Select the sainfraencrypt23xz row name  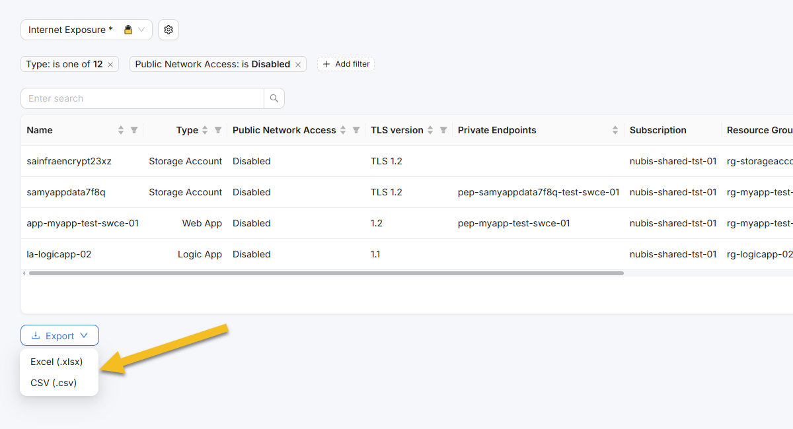click(x=69, y=161)
